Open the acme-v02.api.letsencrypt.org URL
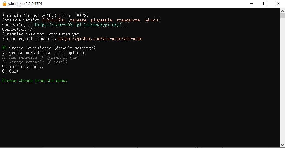This screenshot has height=148, width=285. pyautogui.click(x=81, y=25)
